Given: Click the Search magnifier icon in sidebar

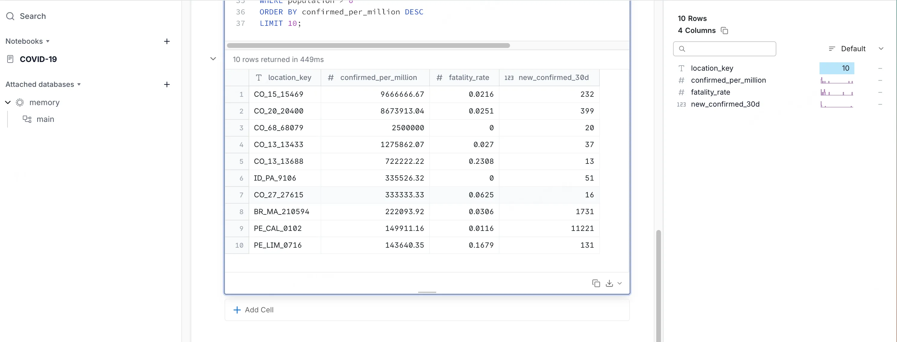Looking at the screenshot, I should tap(11, 16).
